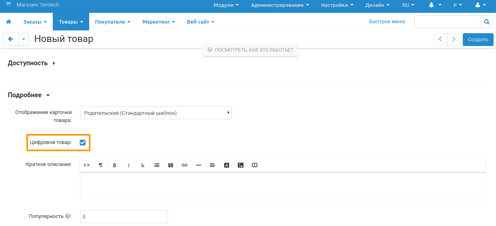Open the Отображение карточки товара dropdown
496x226 pixels.
tap(156, 113)
